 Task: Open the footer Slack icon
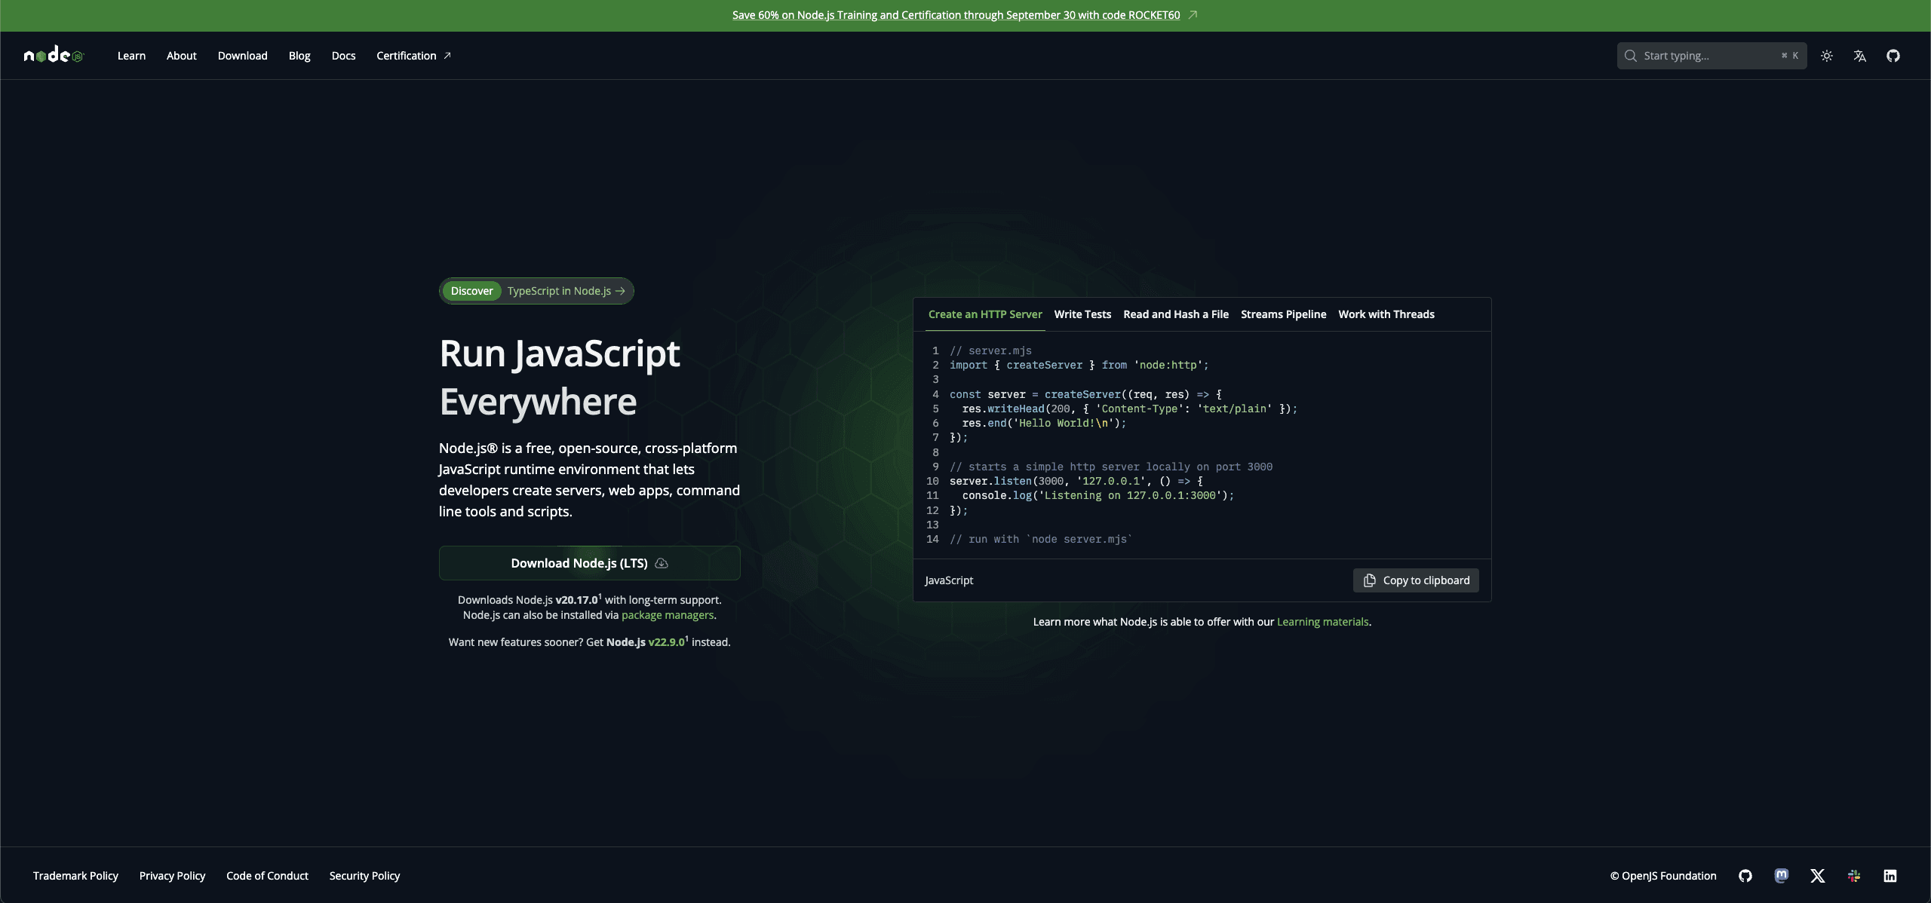[1854, 876]
